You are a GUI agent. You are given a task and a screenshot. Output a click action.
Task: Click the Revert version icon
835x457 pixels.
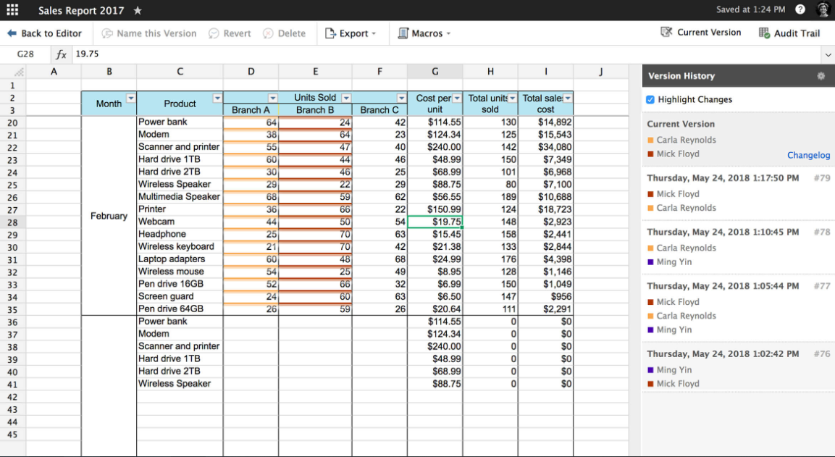point(229,33)
